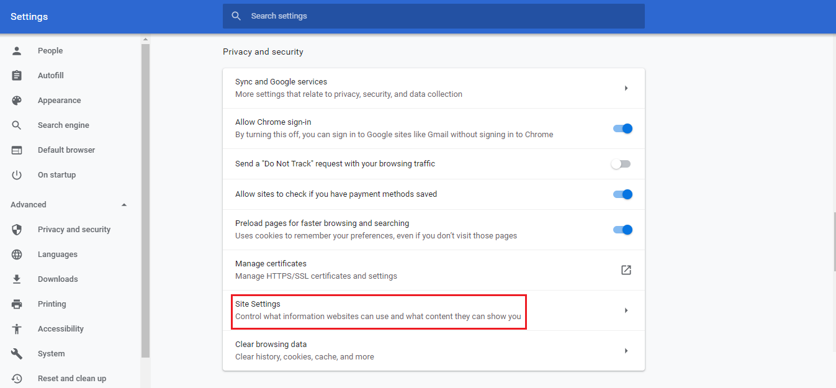Turn off Preload pages toggle
Screen dimensions: 836x388
coord(622,230)
